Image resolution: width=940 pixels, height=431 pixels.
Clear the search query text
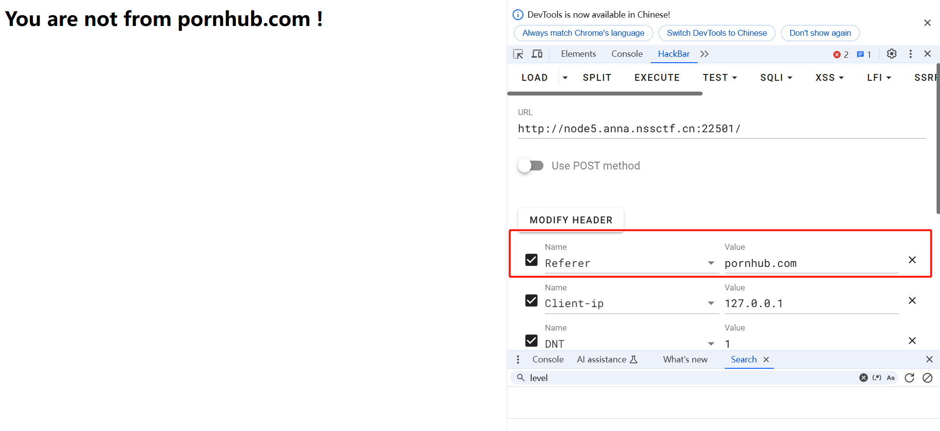[x=864, y=378]
